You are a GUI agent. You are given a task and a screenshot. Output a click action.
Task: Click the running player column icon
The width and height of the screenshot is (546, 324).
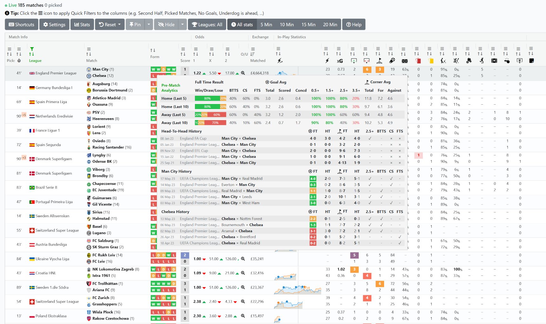pos(482,61)
